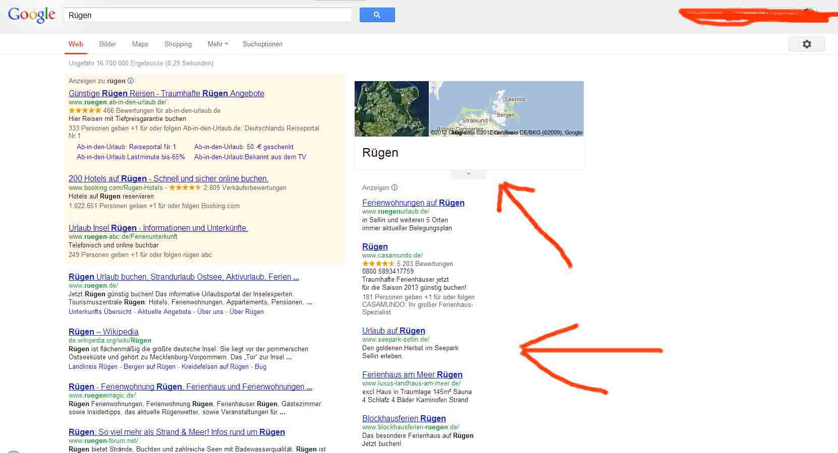Click sitelink 'Ab-in-den-Urlaub: Reiseportal Nr.1'

pos(127,147)
